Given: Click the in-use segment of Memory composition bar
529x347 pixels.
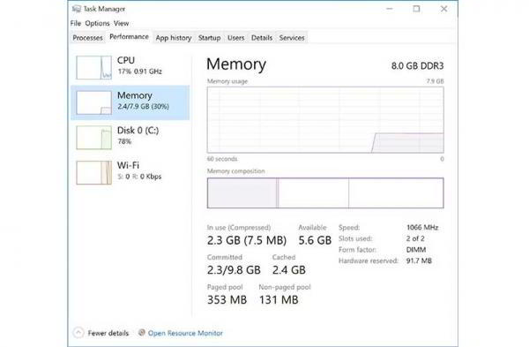Looking at the screenshot, I should pyautogui.click(x=242, y=193).
